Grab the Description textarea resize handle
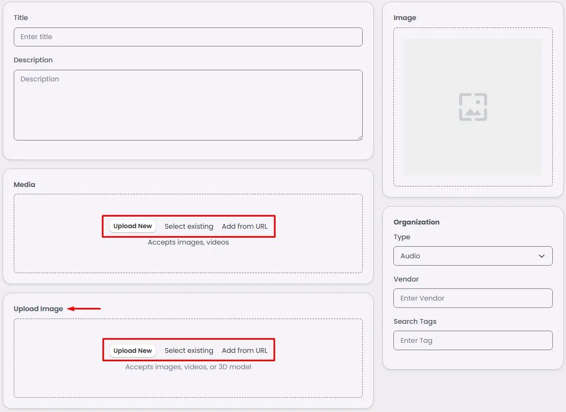566x412 pixels. 360,137
